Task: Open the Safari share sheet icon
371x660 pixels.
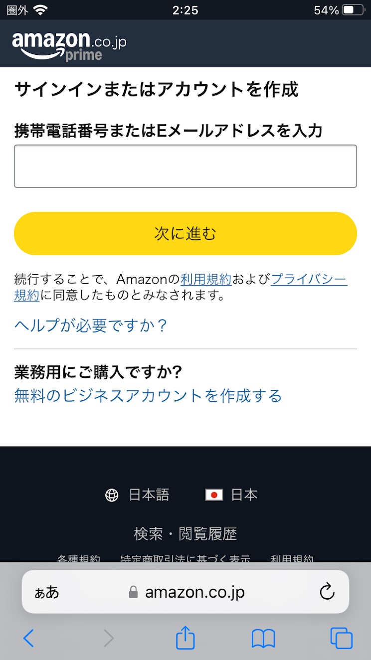Action: (185, 638)
